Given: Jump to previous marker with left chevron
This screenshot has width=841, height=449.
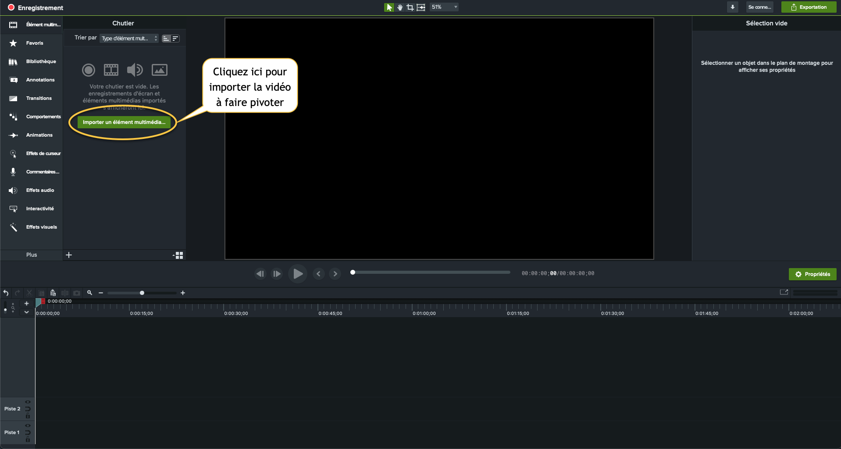Looking at the screenshot, I should click(319, 274).
